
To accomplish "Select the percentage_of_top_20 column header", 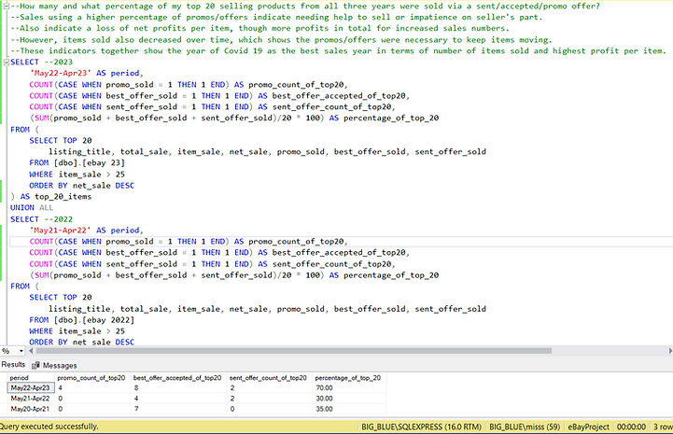I will (349, 378).
